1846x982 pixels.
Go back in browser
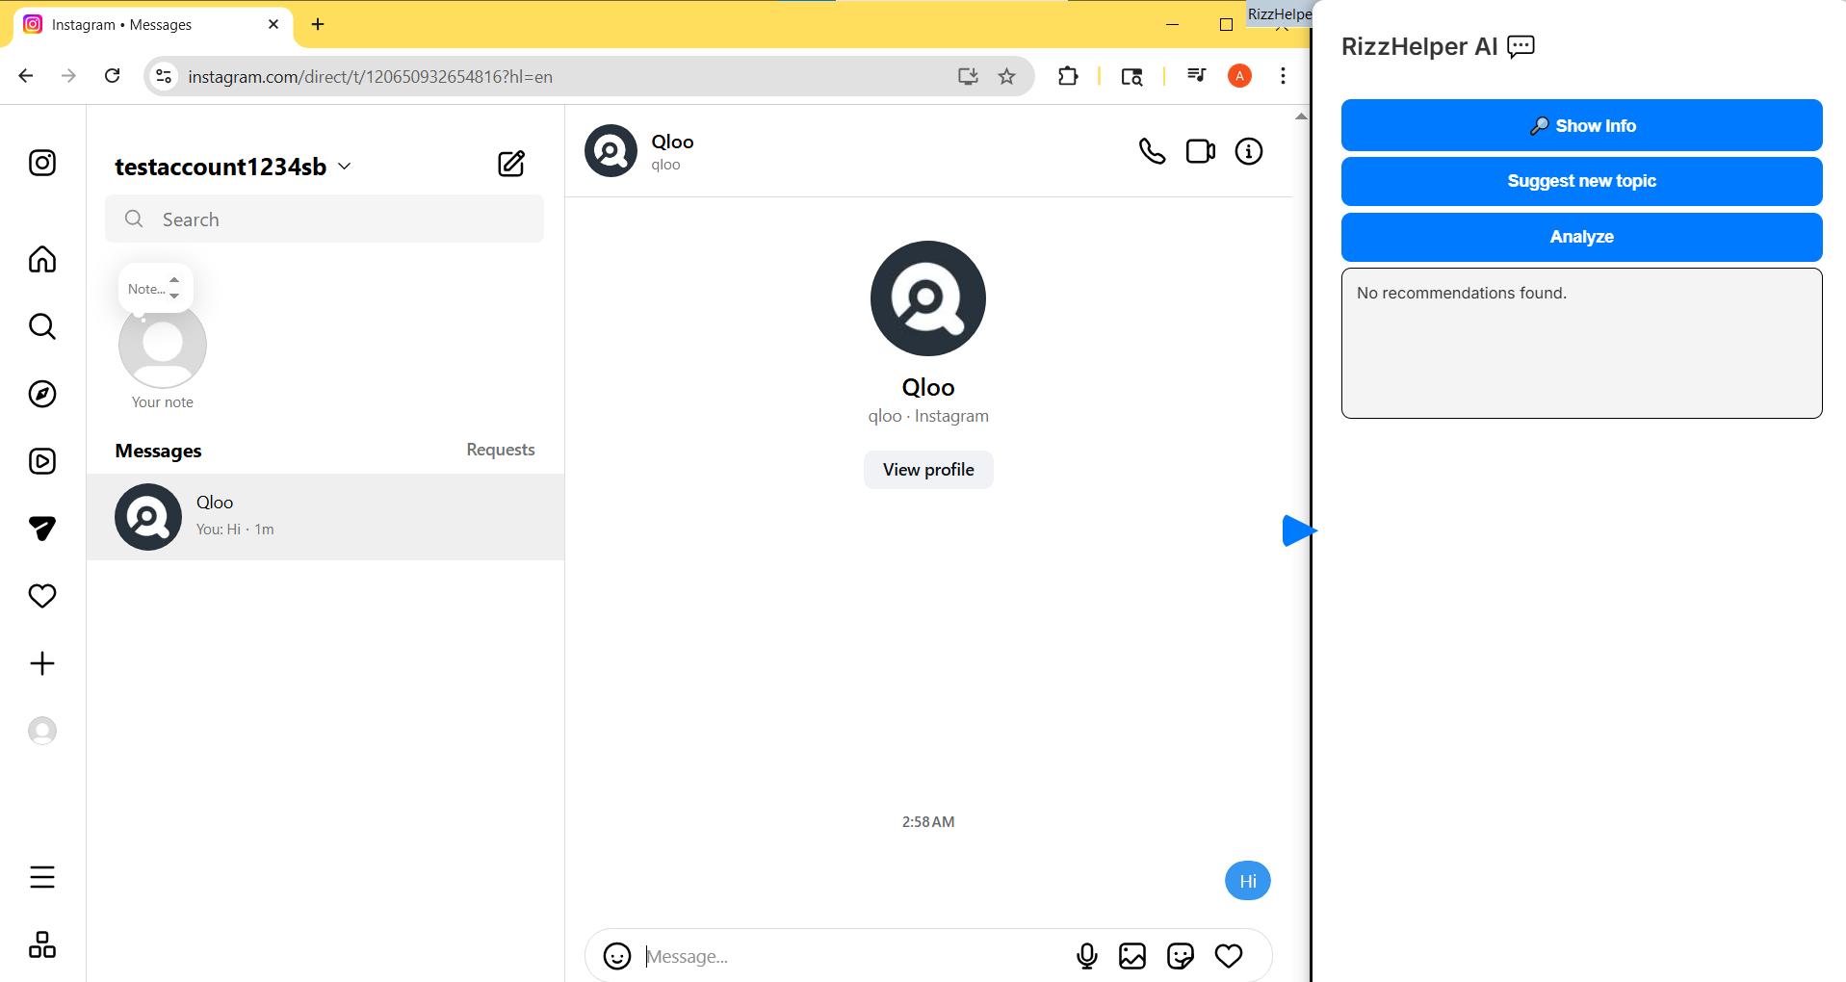26,76
